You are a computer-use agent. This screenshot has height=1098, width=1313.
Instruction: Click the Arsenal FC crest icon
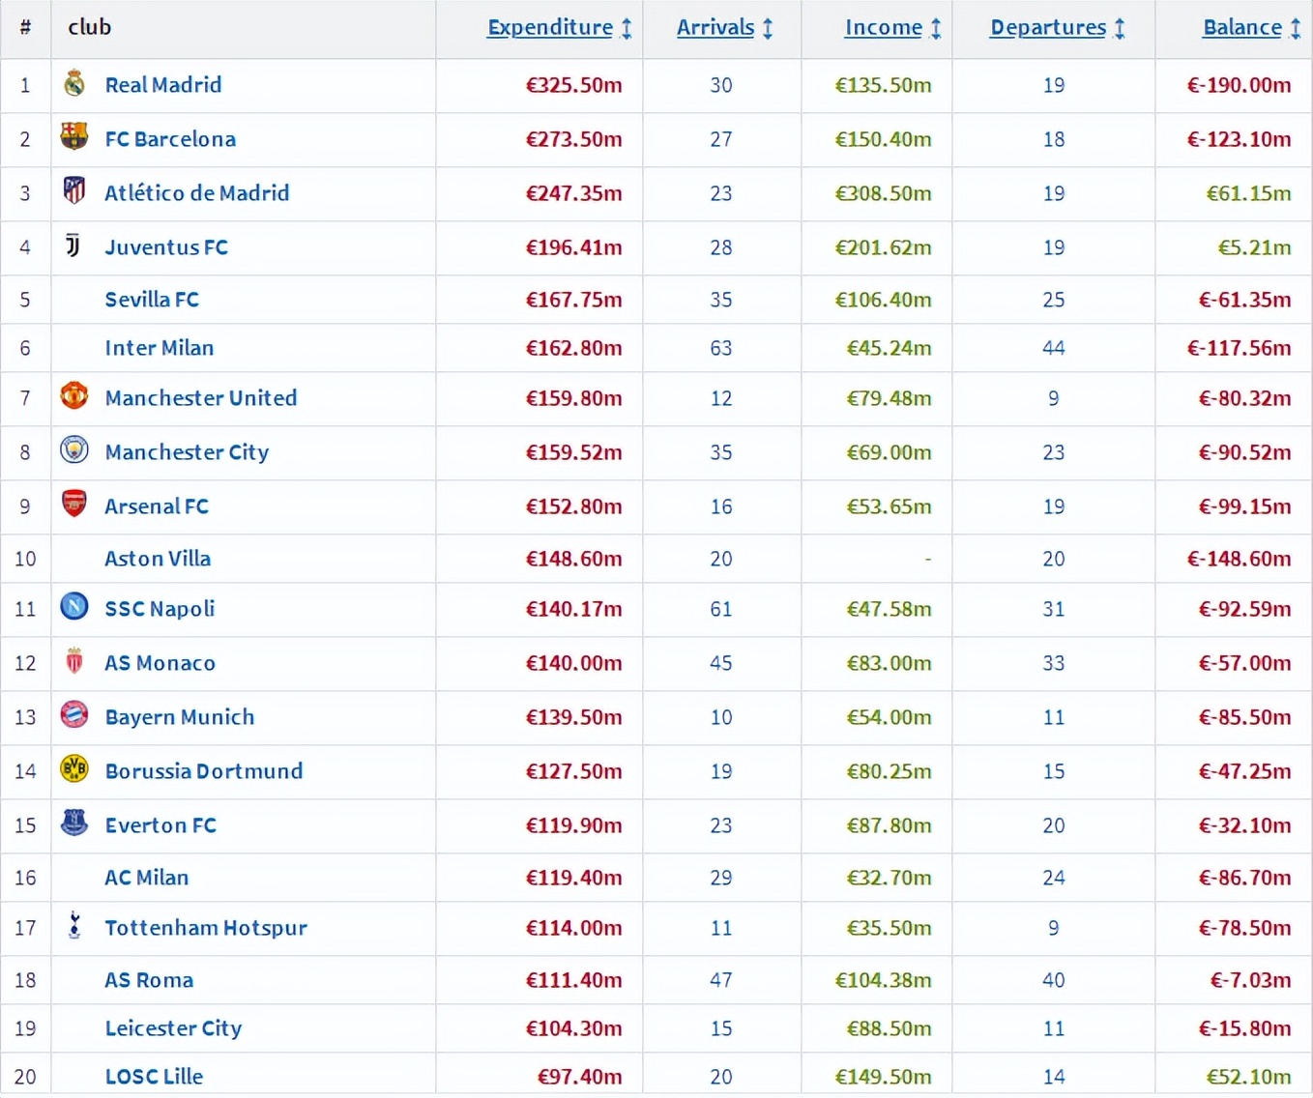pos(74,504)
